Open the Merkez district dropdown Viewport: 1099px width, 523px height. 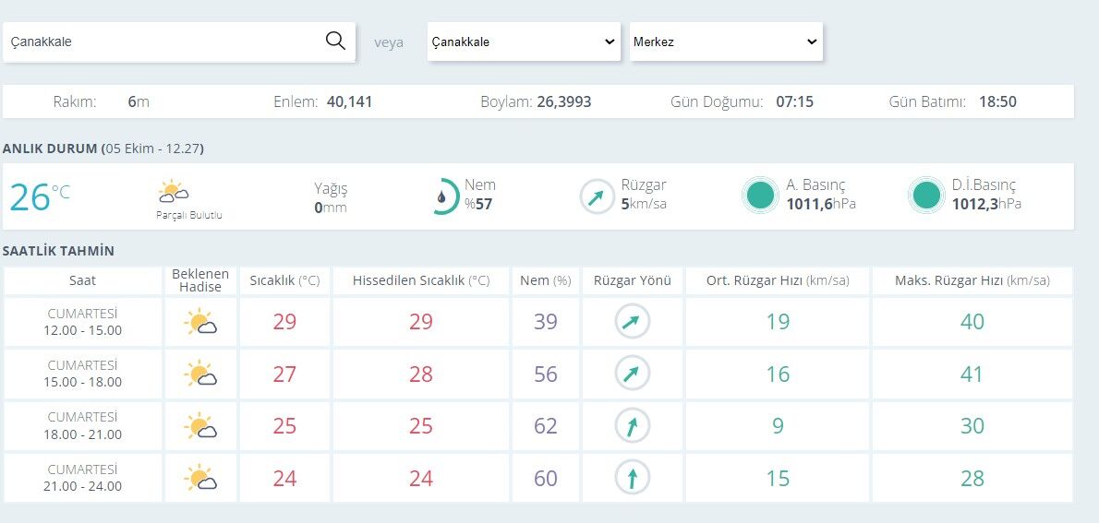click(726, 42)
